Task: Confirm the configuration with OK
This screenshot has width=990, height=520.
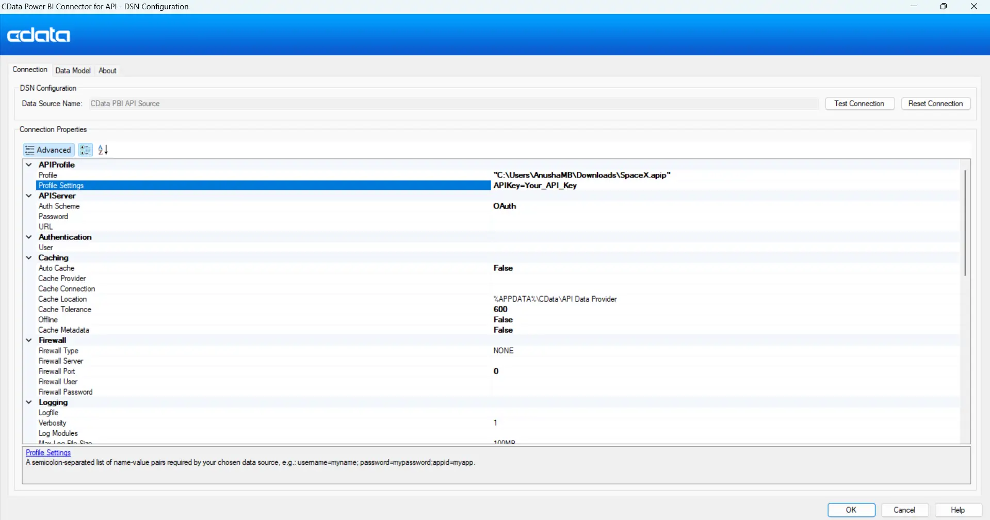Action: click(851, 510)
